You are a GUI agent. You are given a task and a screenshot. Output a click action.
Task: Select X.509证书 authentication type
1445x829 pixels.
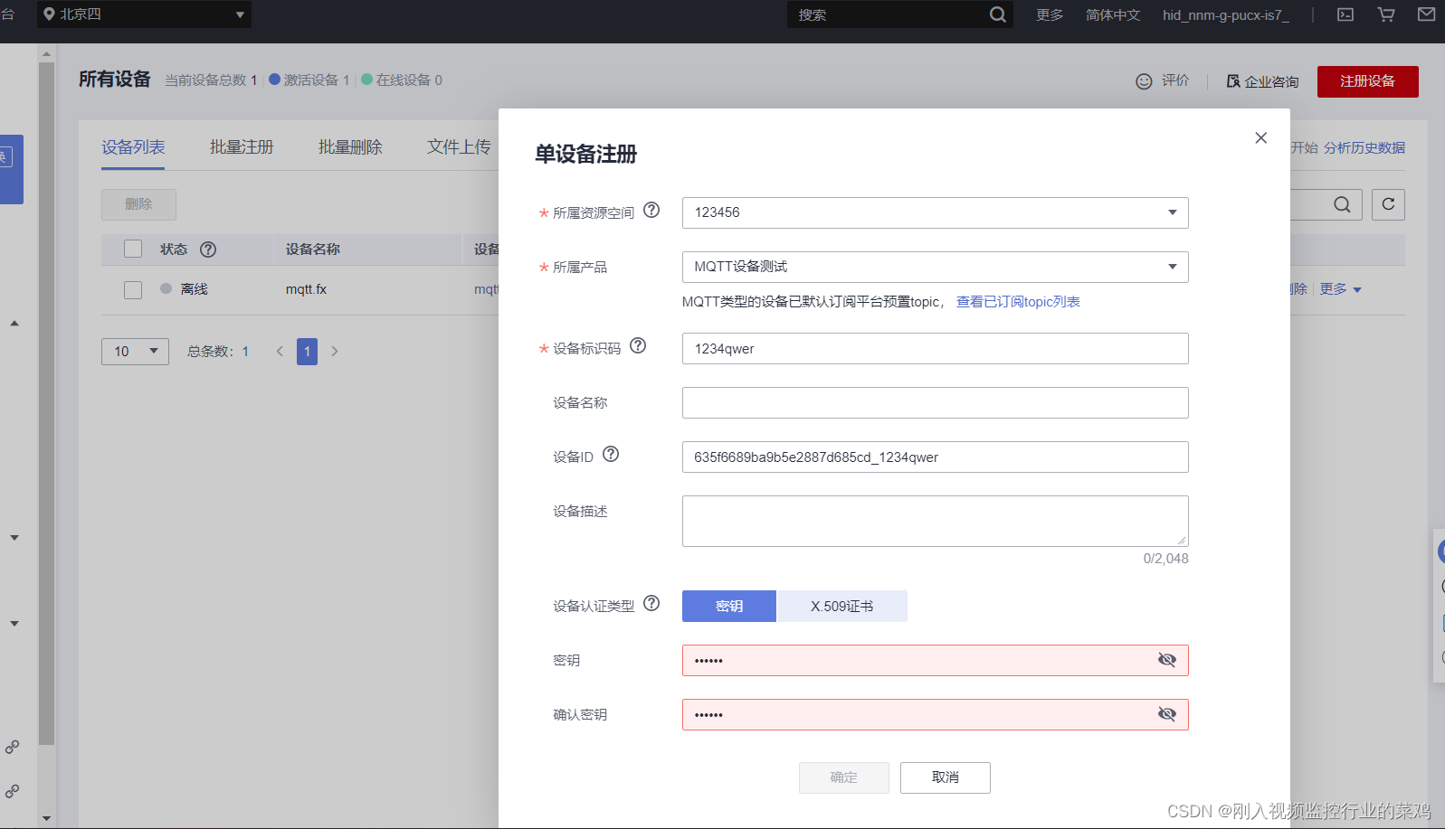coord(842,606)
